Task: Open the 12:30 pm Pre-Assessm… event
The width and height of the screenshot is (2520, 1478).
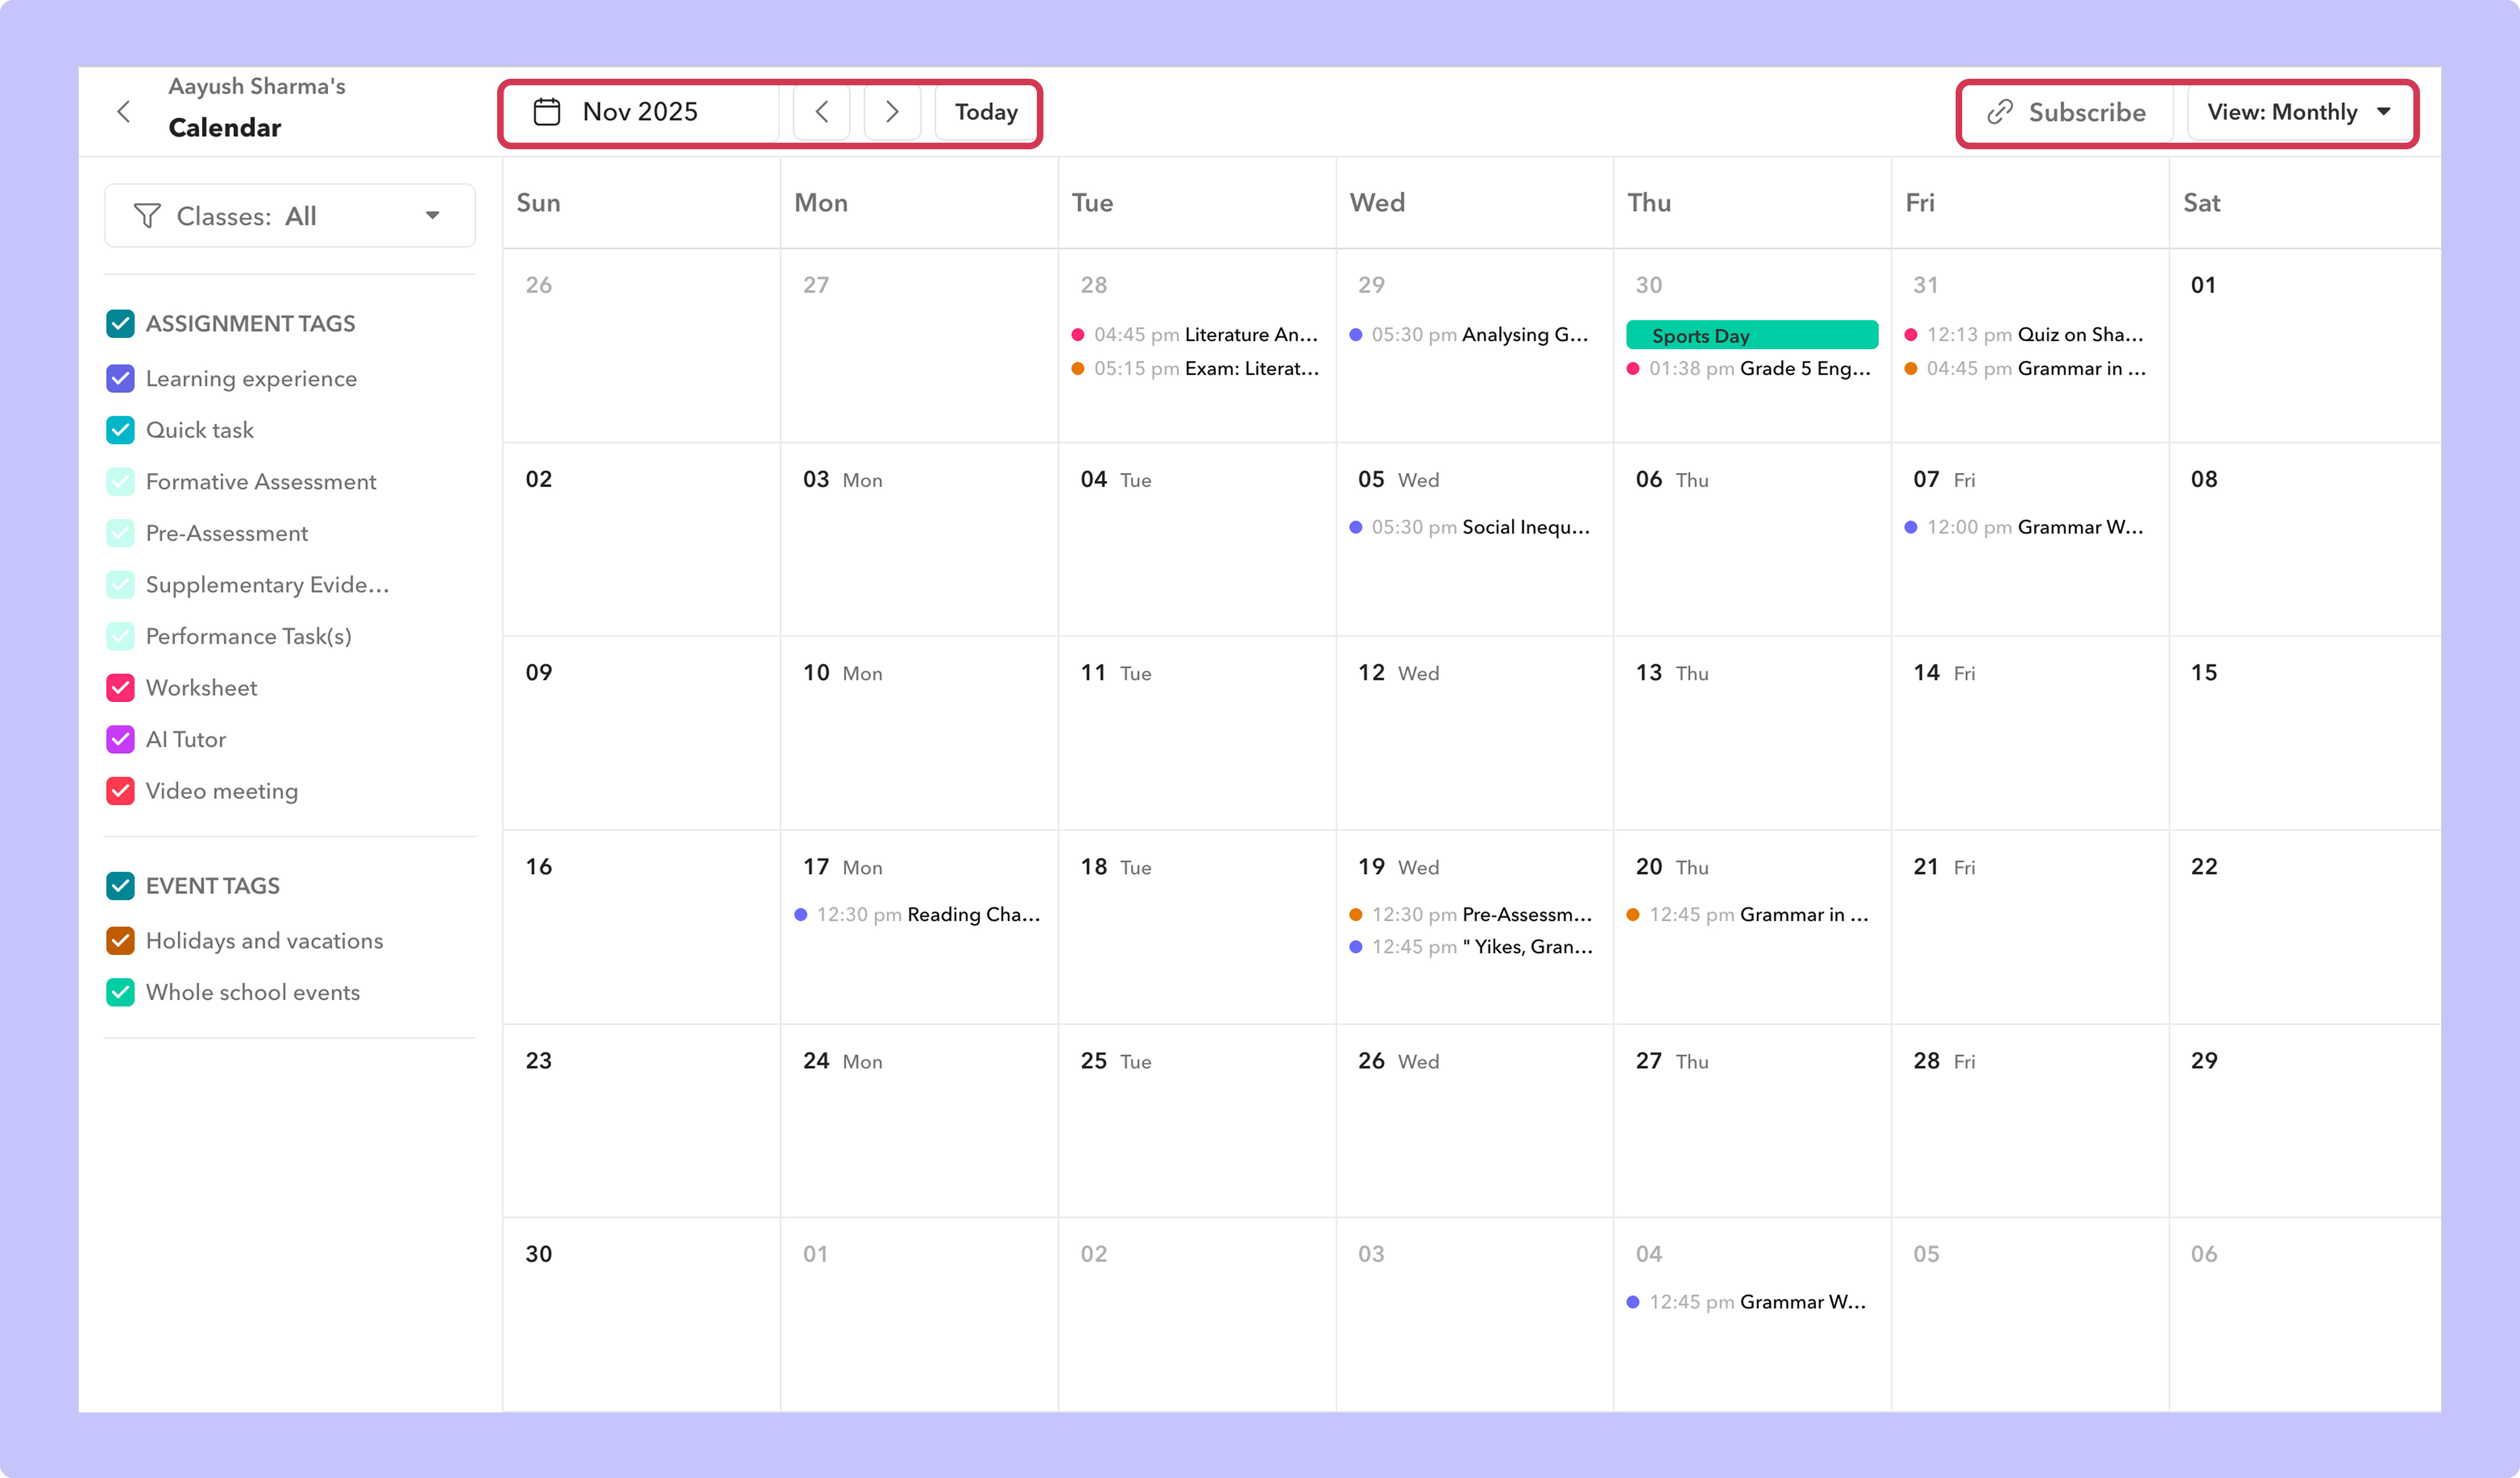Action: 1471,915
